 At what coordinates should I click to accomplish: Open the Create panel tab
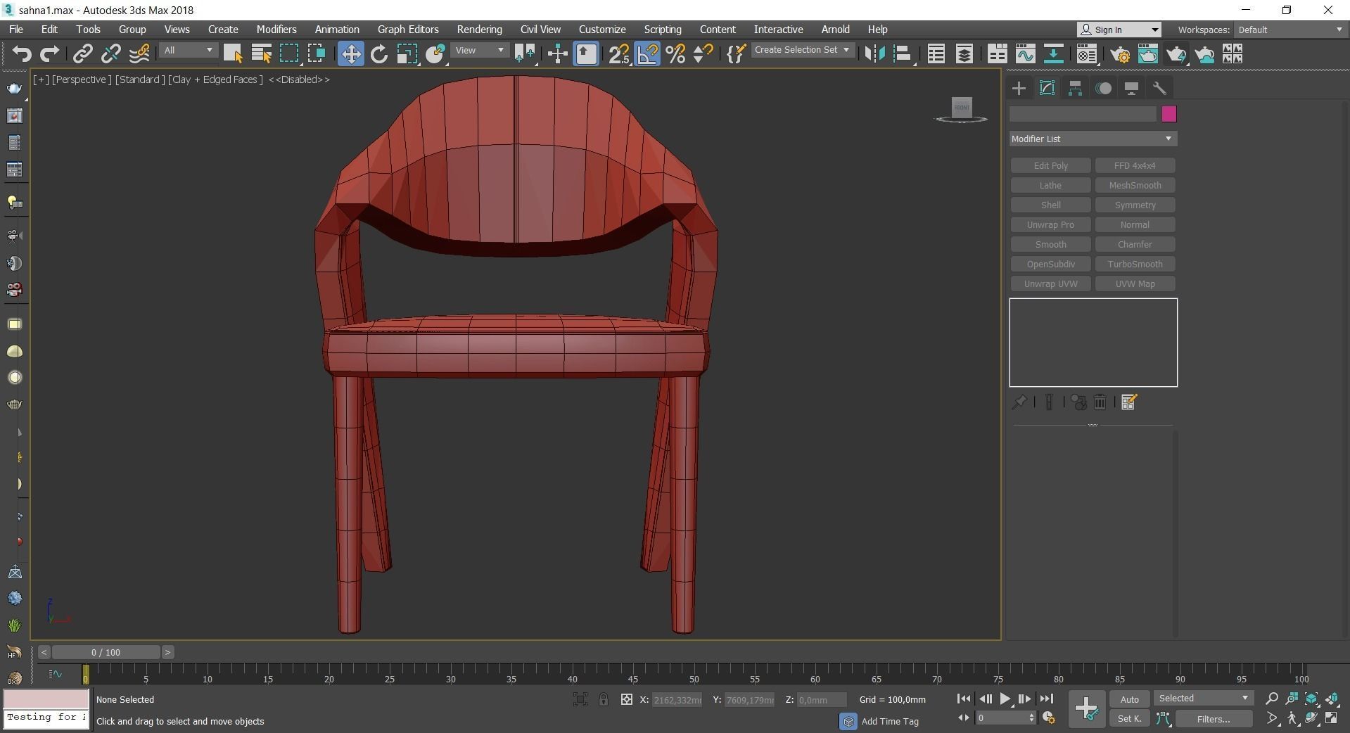click(x=1019, y=88)
